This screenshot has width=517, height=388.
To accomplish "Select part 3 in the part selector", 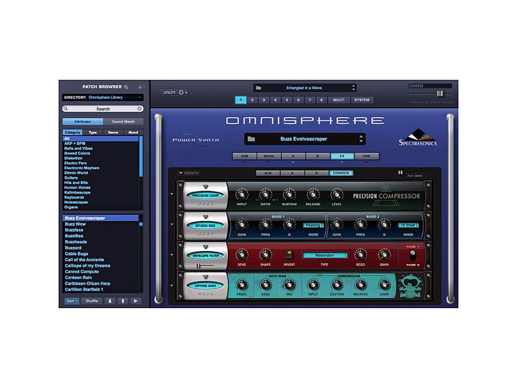I will coord(264,100).
